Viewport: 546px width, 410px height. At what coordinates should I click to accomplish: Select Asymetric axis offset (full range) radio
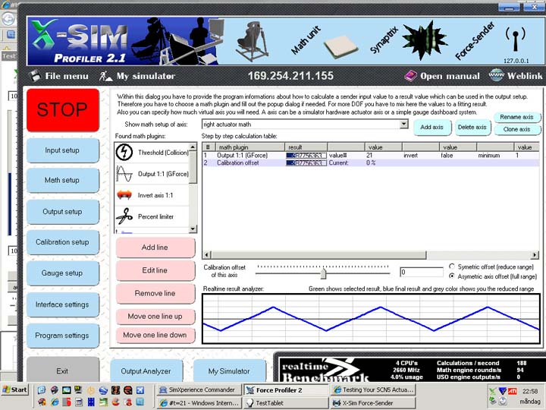pyautogui.click(x=452, y=276)
